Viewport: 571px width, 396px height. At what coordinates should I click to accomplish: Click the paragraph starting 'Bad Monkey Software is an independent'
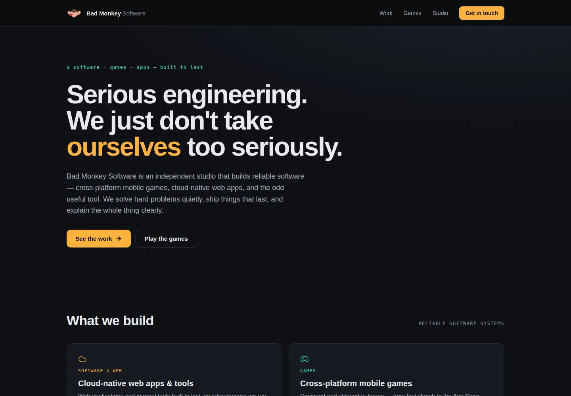[186, 193]
